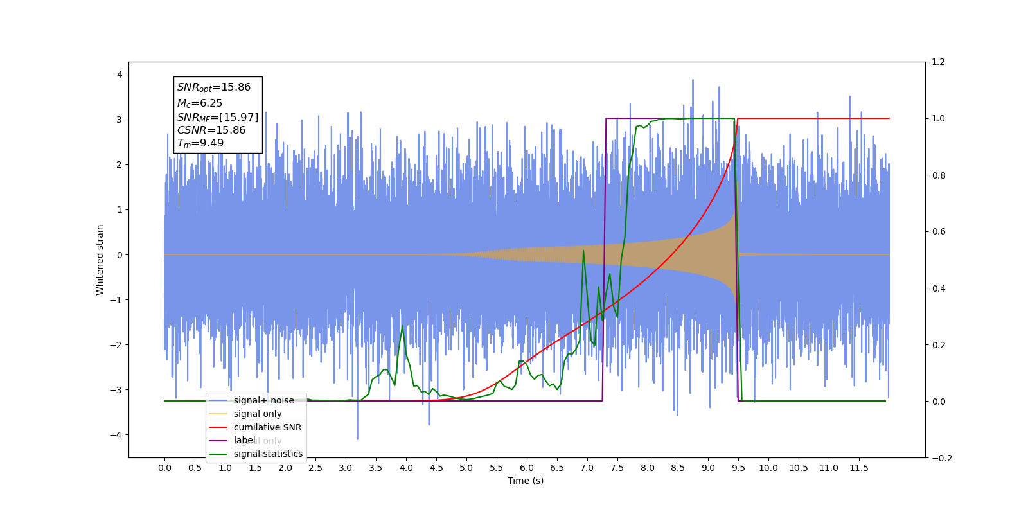This screenshot has width=1028, height=514.
Task: Click the 5.5 tick on the time axis
Action: pos(497,468)
